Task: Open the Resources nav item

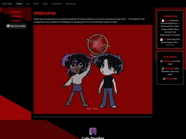Action: 71,4
